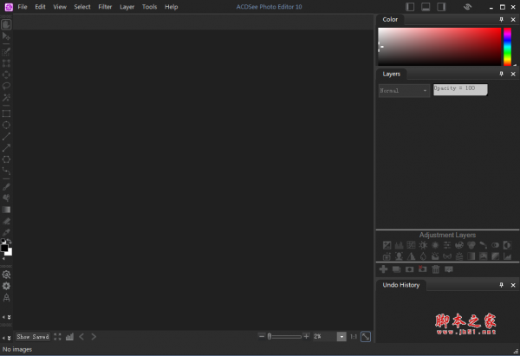Screen dimensions: 520x356
Task: Select the Brush tool
Action: [x=6, y=187]
